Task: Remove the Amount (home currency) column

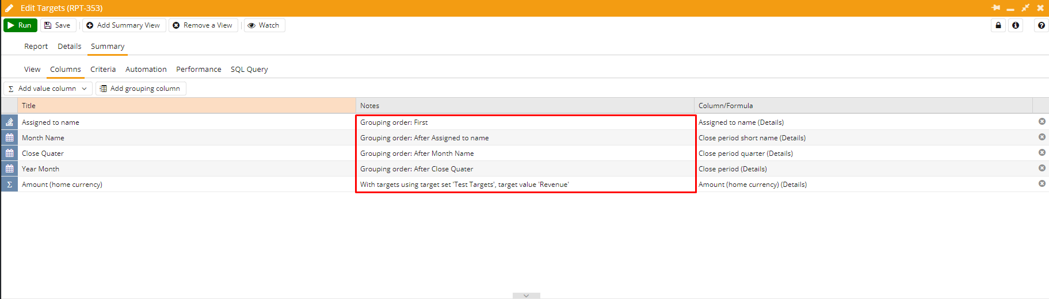Action: coord(1042,184)
